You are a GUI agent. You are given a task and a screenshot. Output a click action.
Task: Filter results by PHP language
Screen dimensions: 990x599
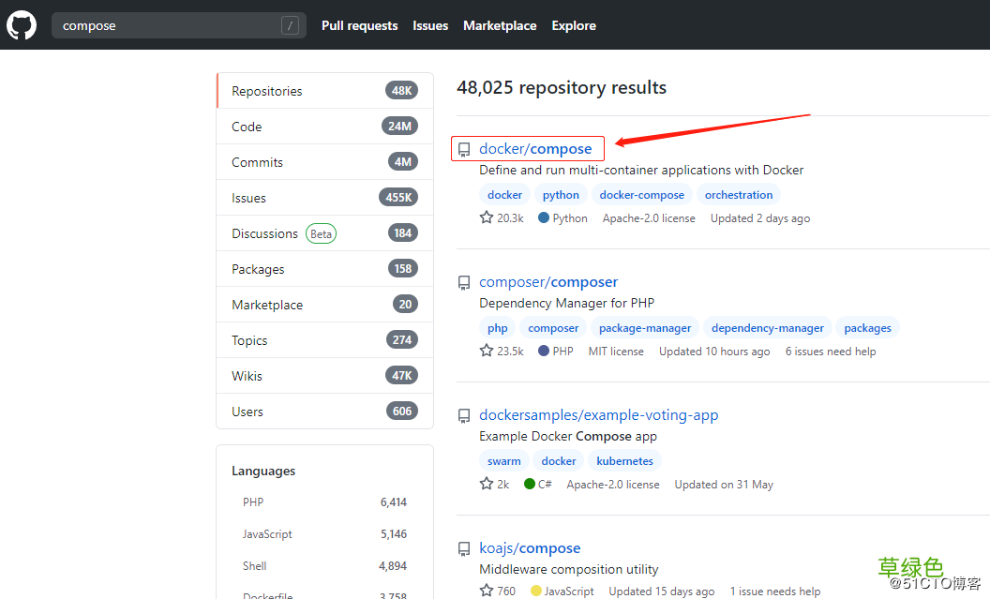(x=325, y=502)
